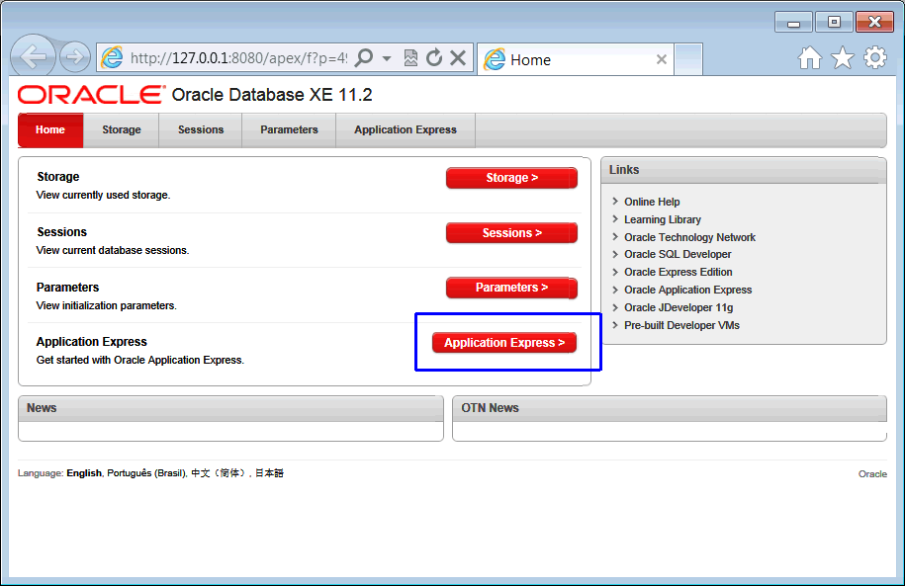This screenshot has width=905, height=586.
Task: Open Oracle JDeveloper 11g link
Action: click(x=679, y=308)
